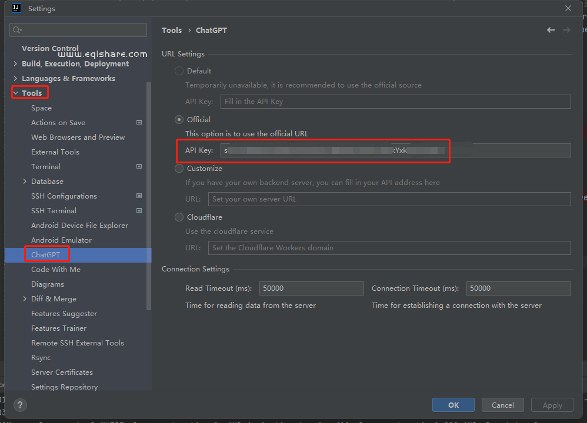The width and height of the screenshot is (587, 423).
Task: Select the Official radio button
Action: (x=179, y=120)
